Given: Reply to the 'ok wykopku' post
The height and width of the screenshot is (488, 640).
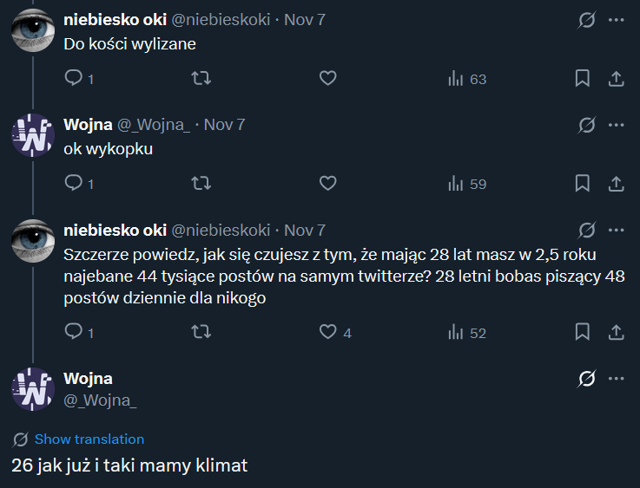Looking at the screenshot, I should click(74, 184).
